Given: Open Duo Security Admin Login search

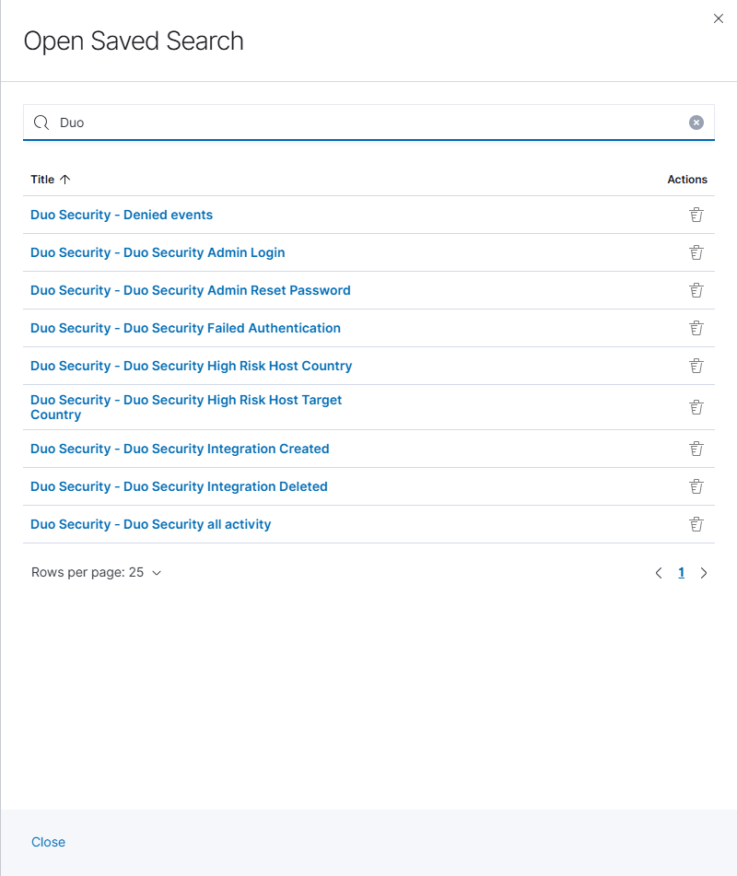Looking at the screenshot, I should click(158, 252).
